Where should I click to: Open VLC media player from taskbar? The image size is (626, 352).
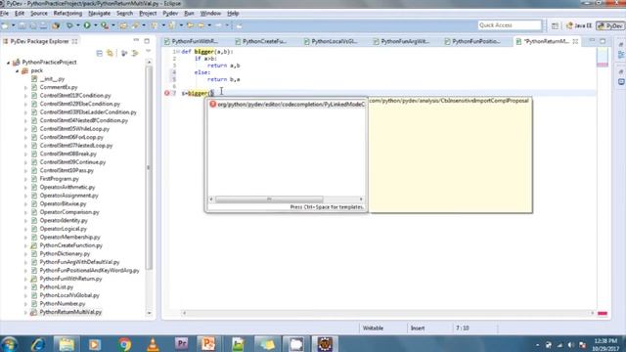[x=153, y=344]
